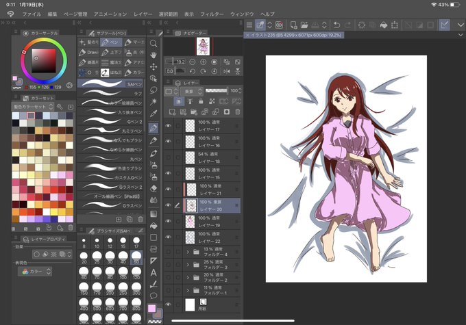
Task: Expand the command bar overflow chevron
Action: click(461, 25)
